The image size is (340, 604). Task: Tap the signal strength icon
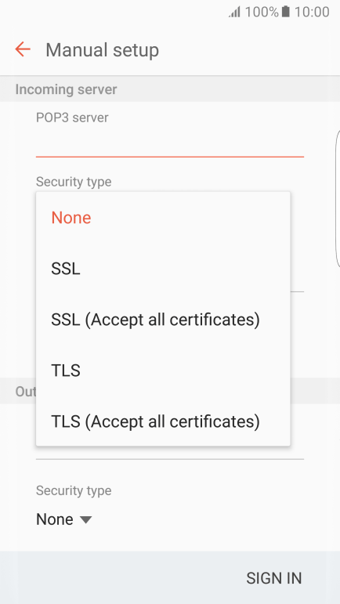[x=234, y=12]
